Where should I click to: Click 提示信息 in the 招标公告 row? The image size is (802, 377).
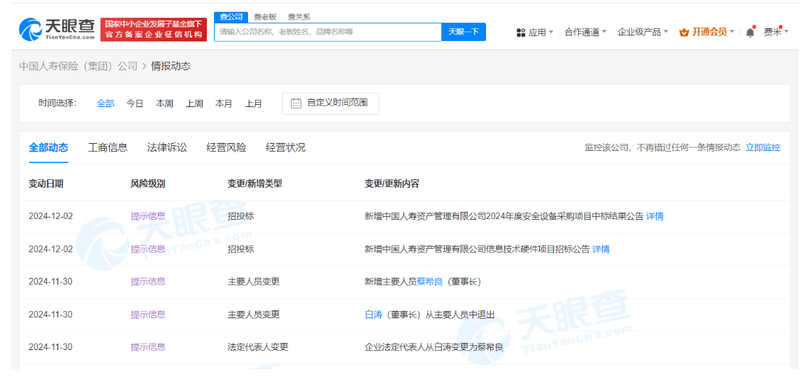(x=148, y=249)
